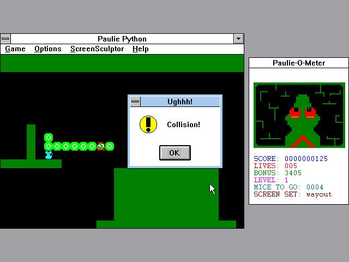Click the SCREEN SET value wayout
This screenshot has width=349, height=262.
tap(319, 194)
